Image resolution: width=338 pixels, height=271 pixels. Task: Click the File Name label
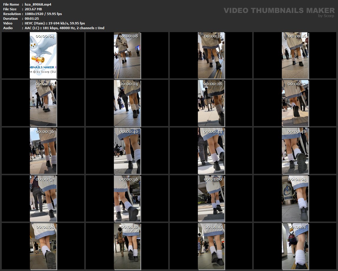click(11, 4)
